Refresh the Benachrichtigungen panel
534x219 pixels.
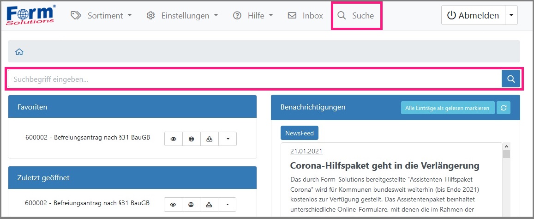[504, 108]
